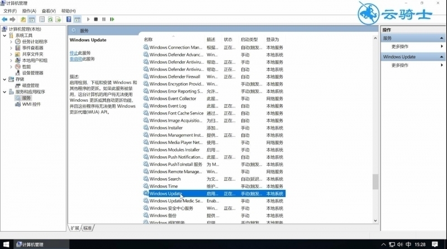Open the Windows Start menu

(x=6, y=245)
